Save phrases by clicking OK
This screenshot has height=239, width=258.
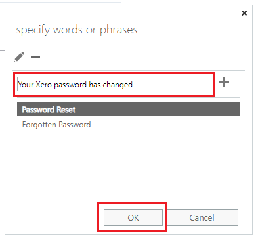[x=133, y=217]
